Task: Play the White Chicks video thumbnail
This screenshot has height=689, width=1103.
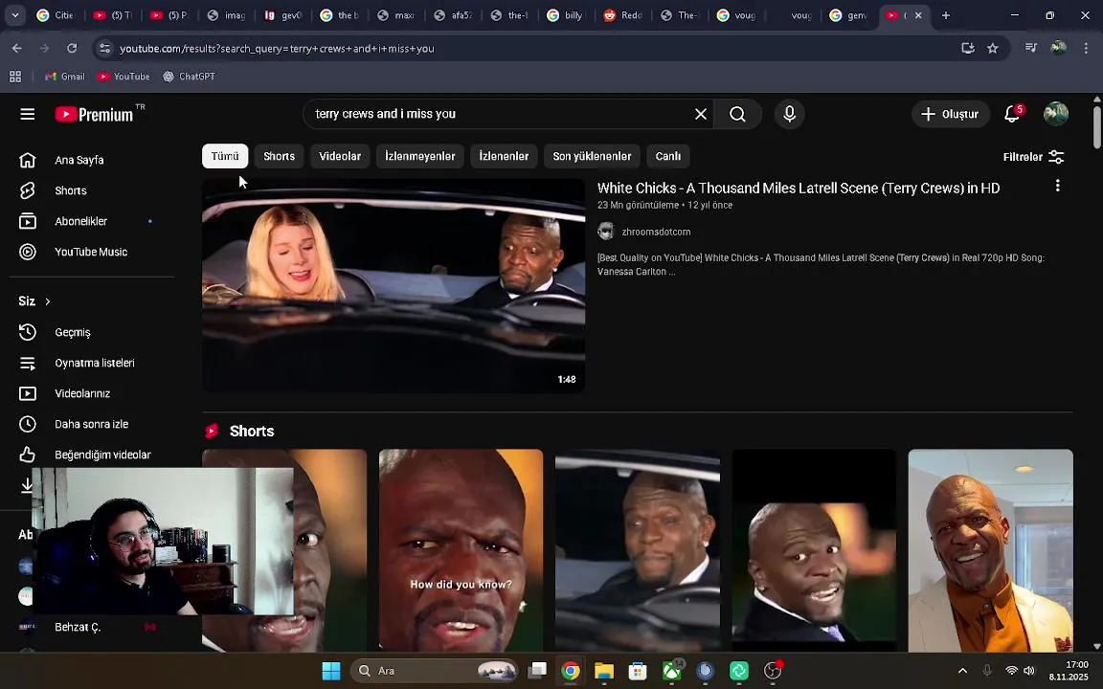Action: coord(394,285)
